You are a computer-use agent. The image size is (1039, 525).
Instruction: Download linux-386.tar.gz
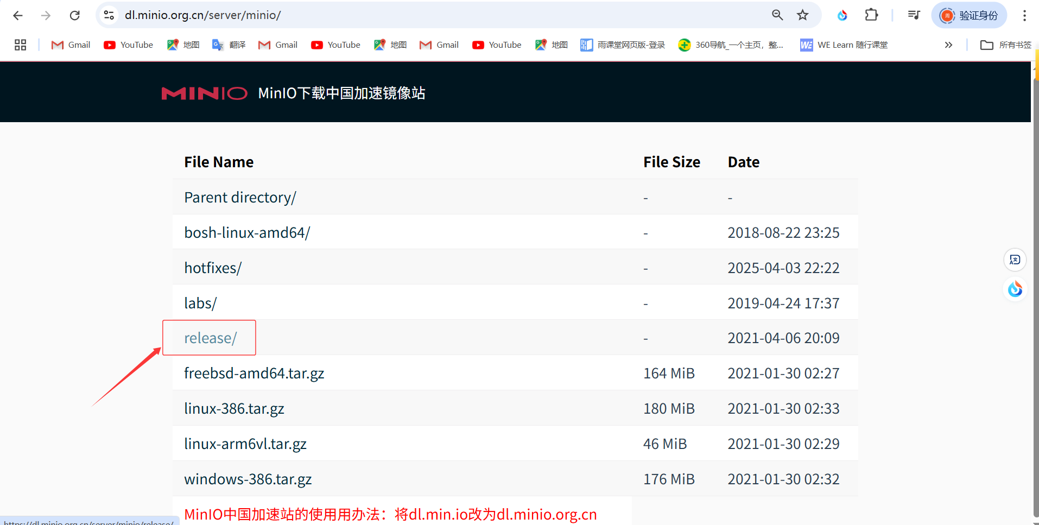(x=234, y=409)
